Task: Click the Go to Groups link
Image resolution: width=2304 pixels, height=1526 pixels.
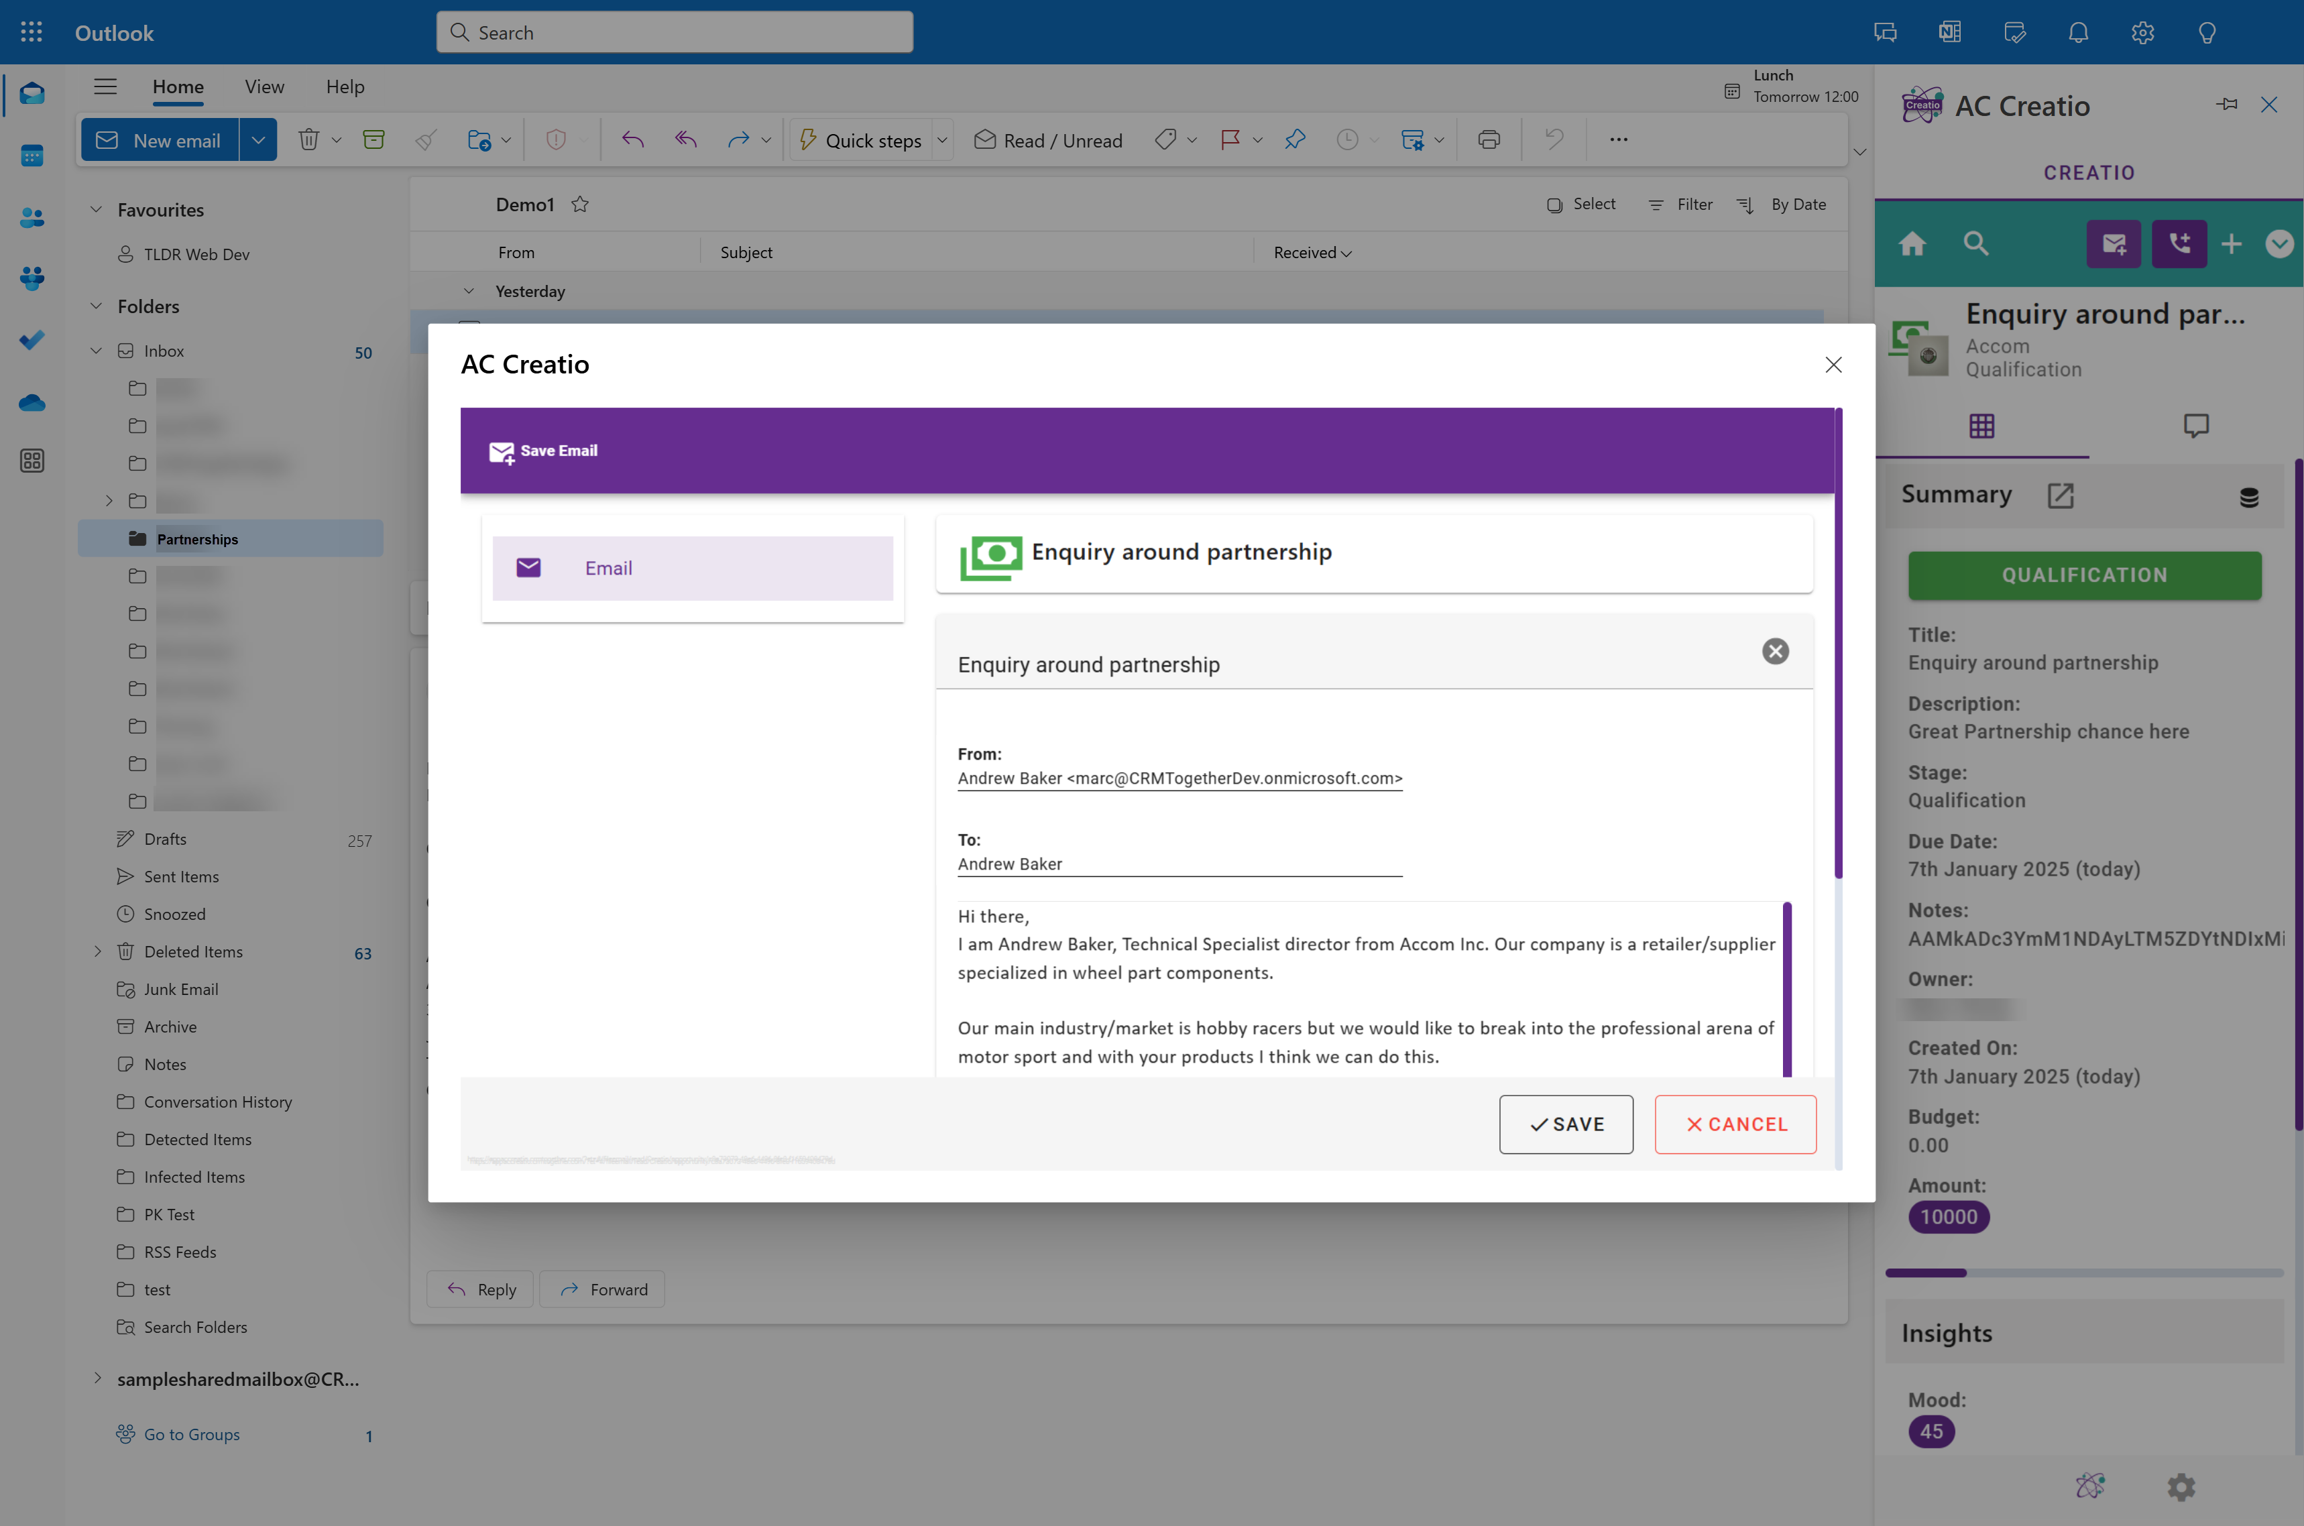Action: [x=192, y=1433]
